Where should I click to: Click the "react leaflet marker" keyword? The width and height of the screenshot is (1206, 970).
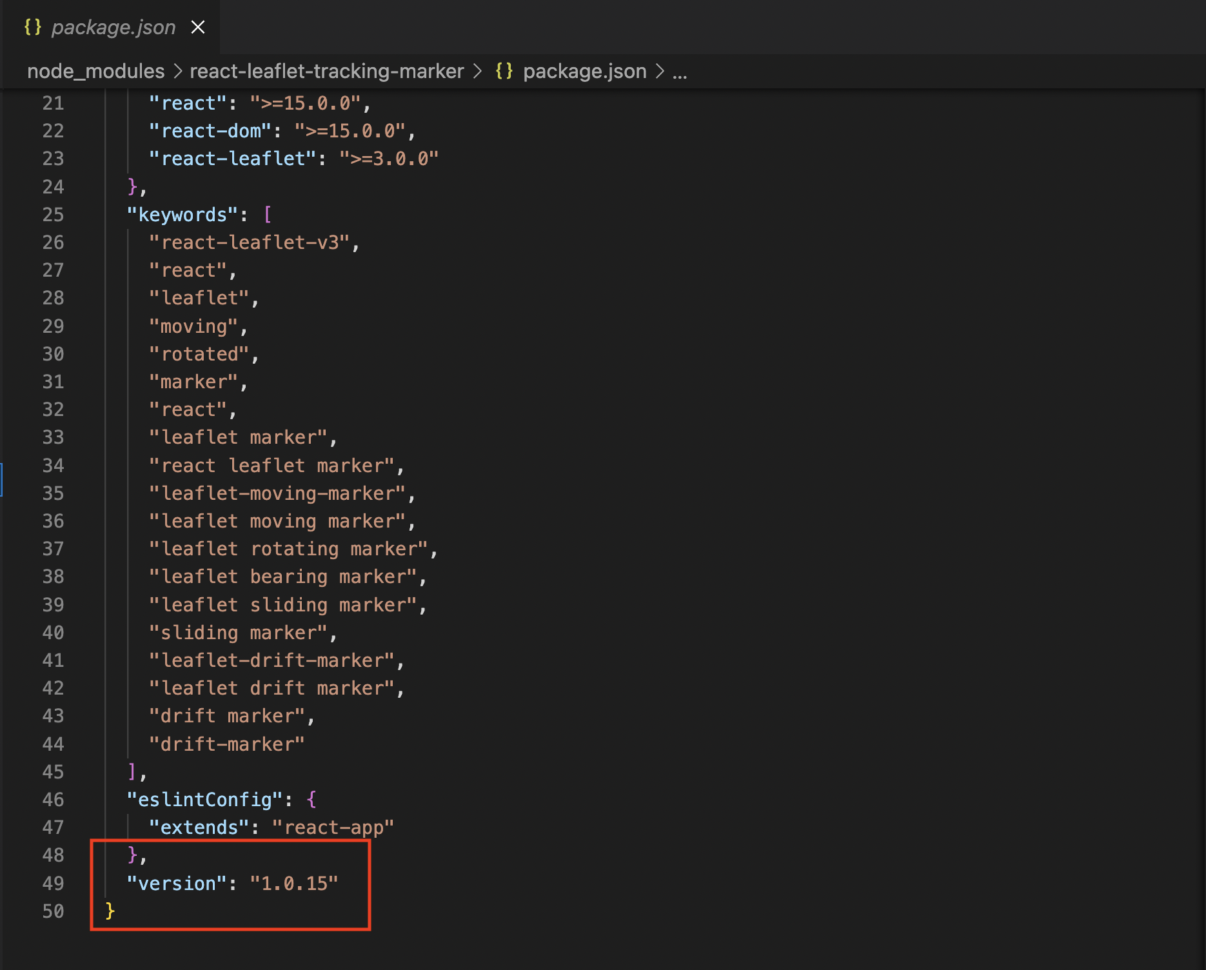[272, 466]
